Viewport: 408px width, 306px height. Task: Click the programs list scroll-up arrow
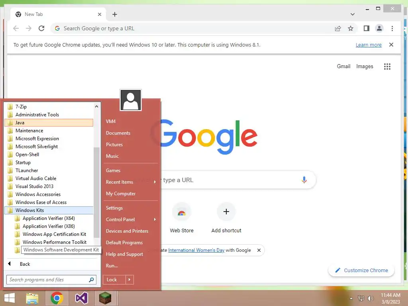tap(96, 106)
